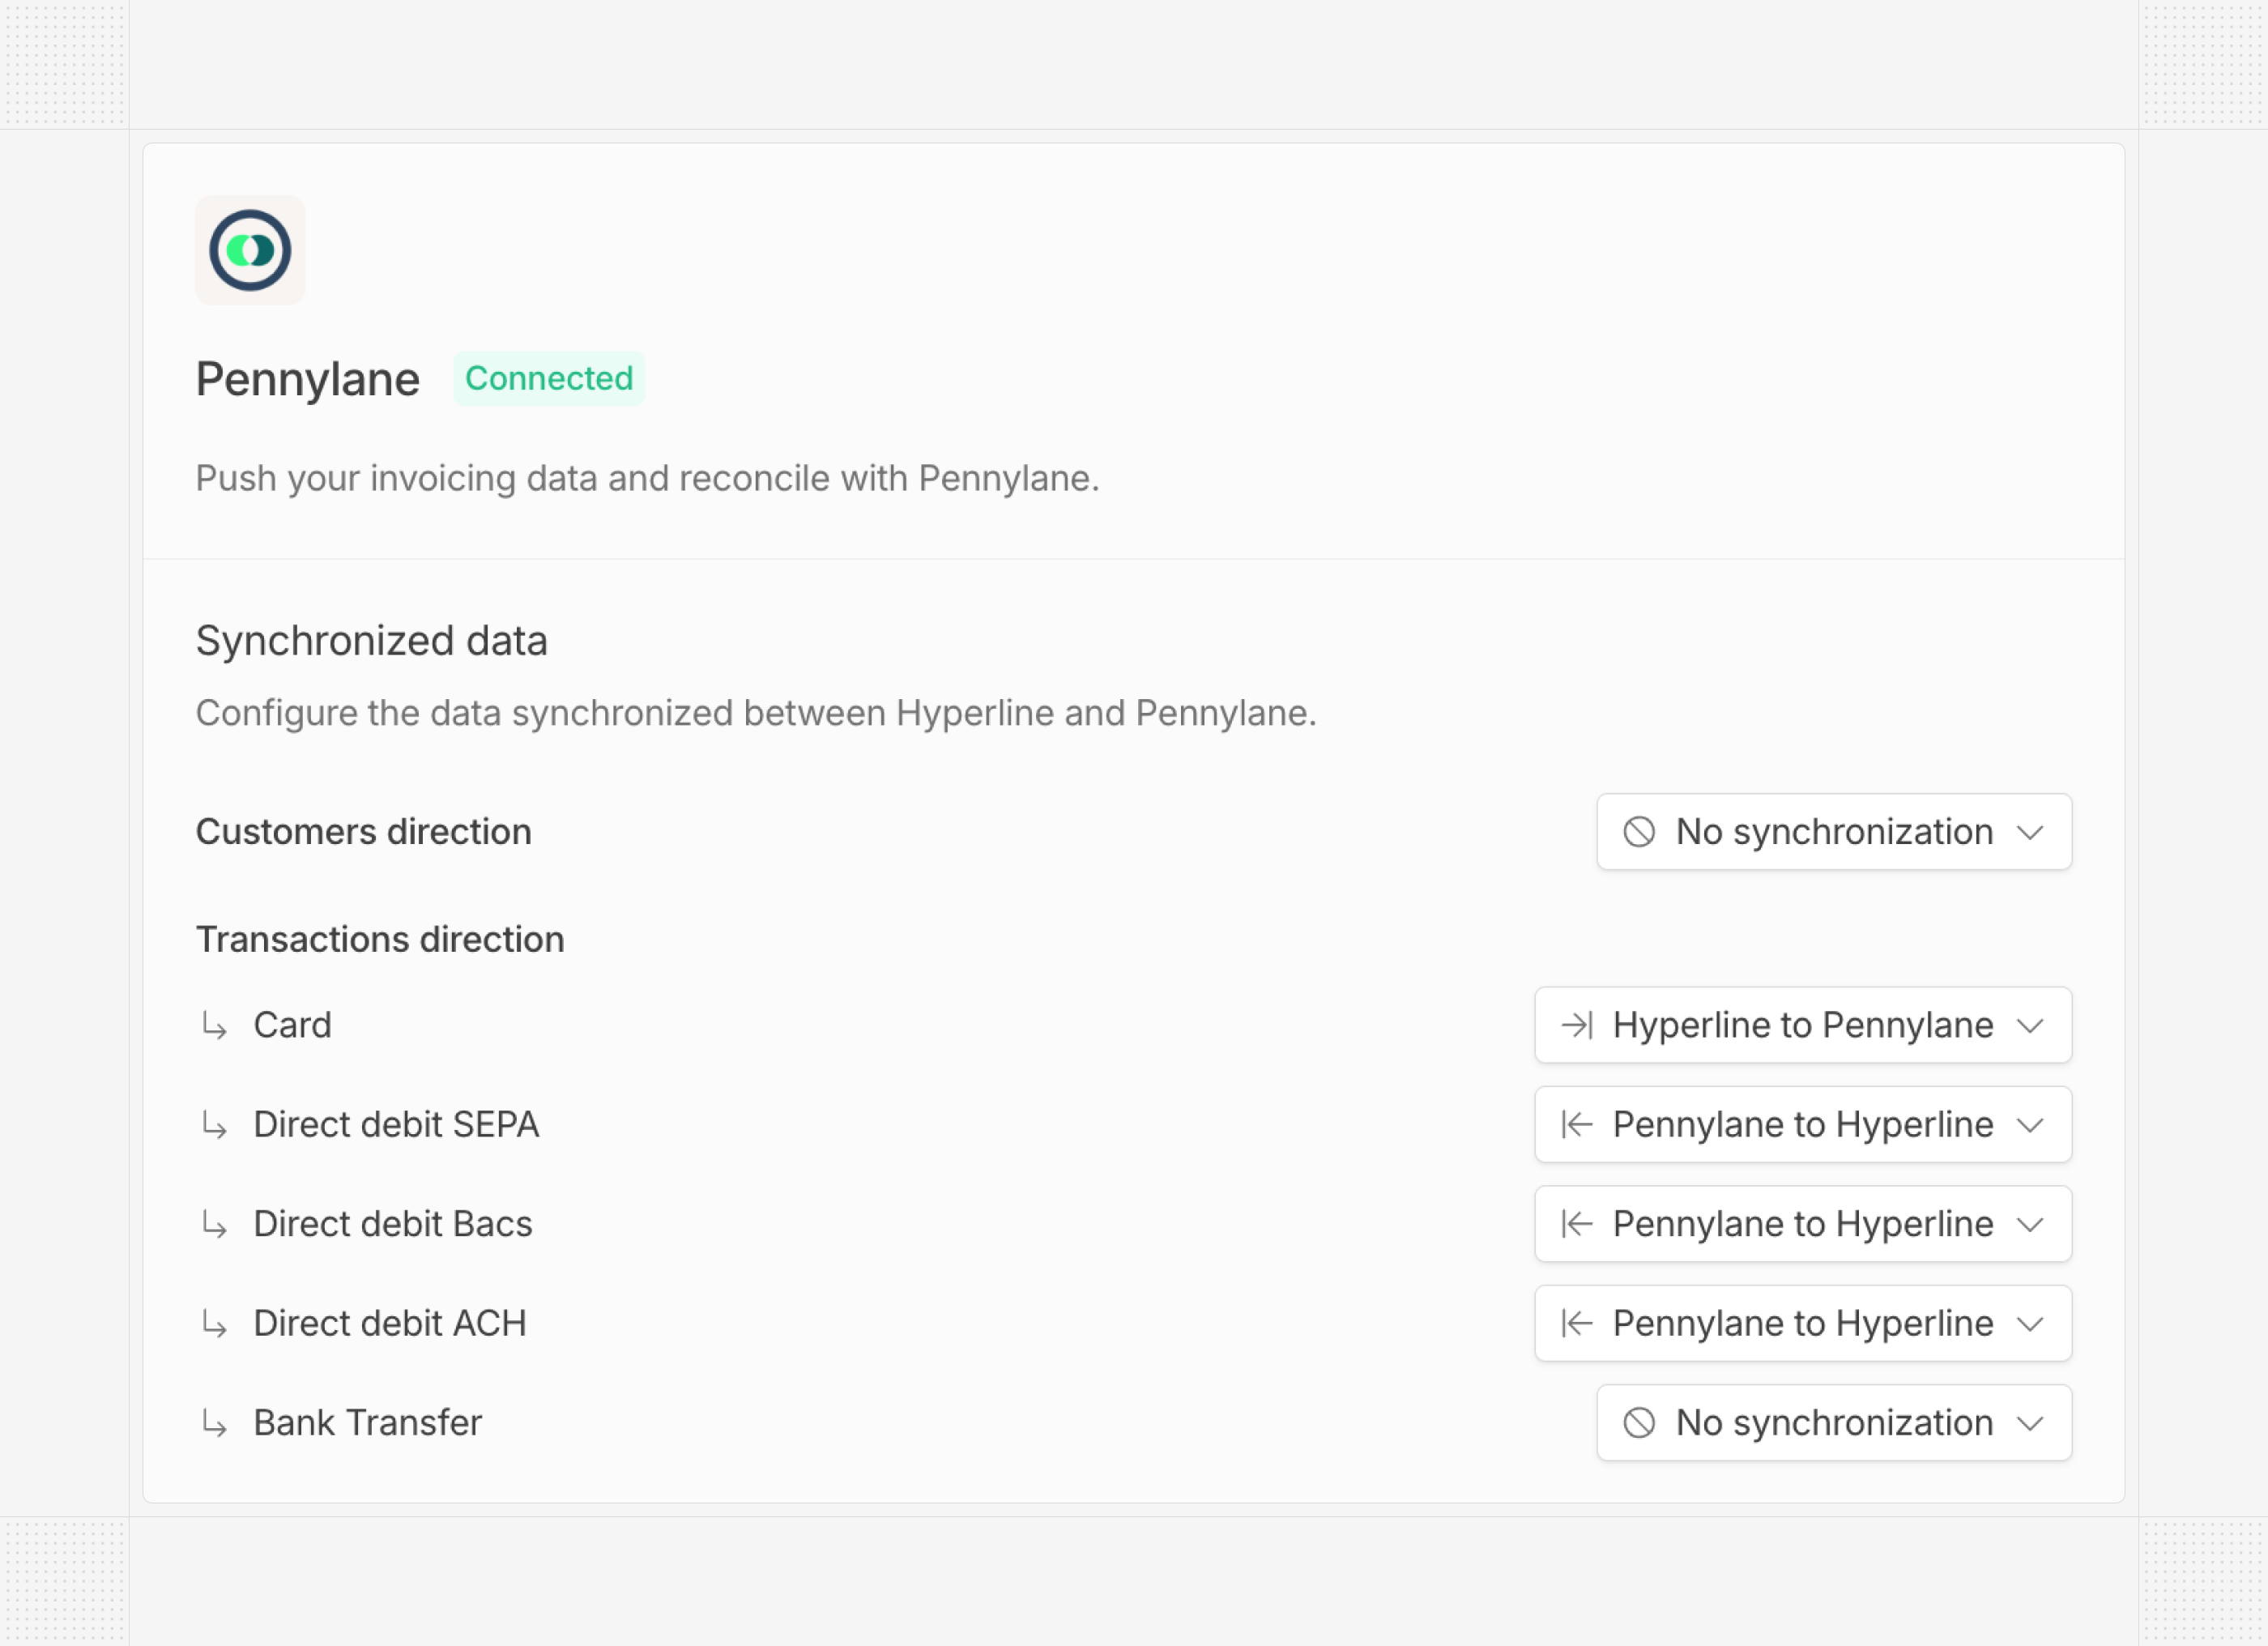Click the arrow icon in Direct debit SEPA dropdown
2268x1646 pixels.
pos(1577,1125)
